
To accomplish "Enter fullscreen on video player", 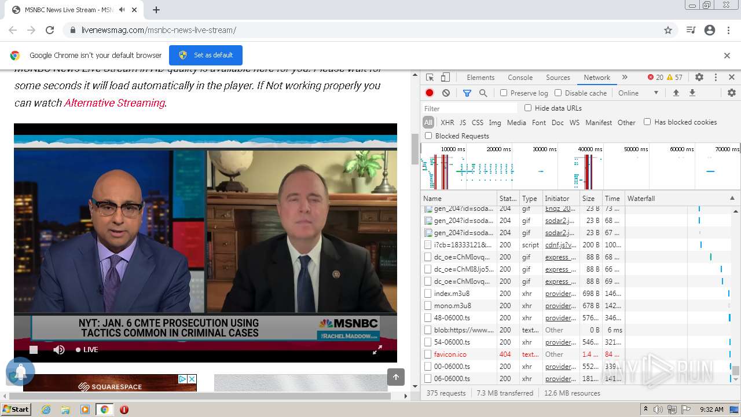I will pyautogui.click(x=377, y=349).
